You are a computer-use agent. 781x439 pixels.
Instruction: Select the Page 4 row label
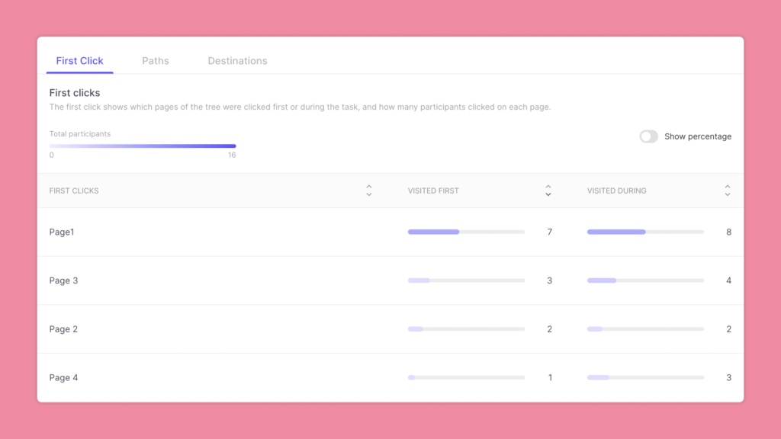[x=63, y=378]
